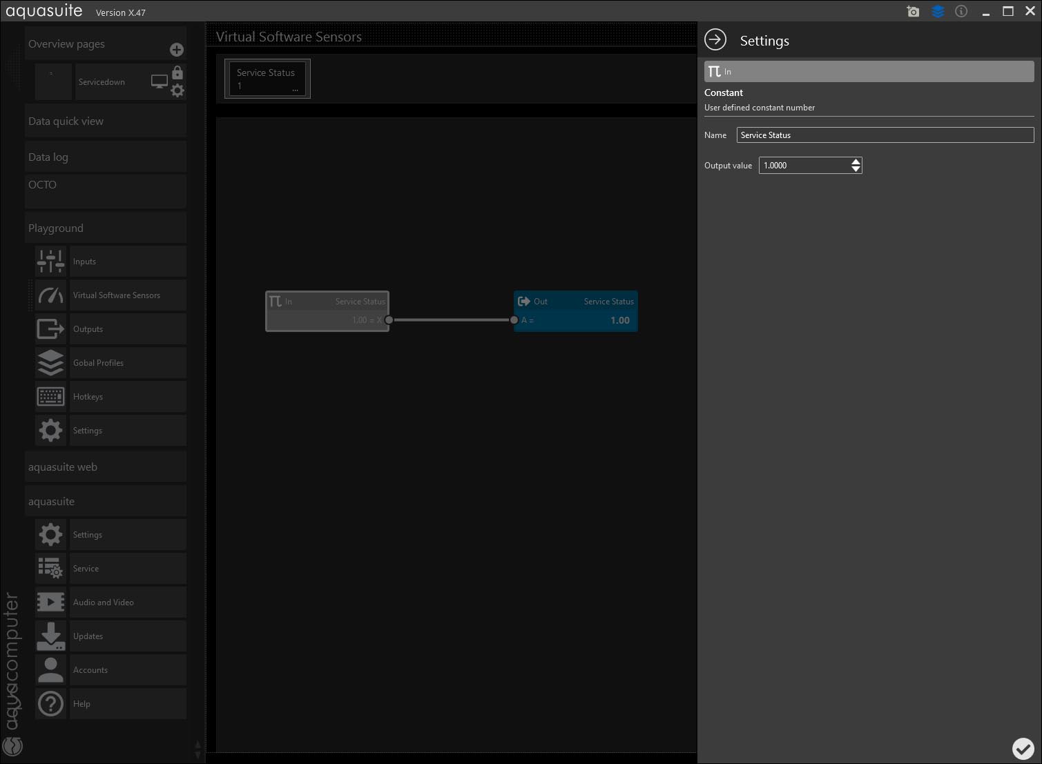Screen dimensions: 1042x764
Task: Open Updates download icon
Action: [50, 636]
